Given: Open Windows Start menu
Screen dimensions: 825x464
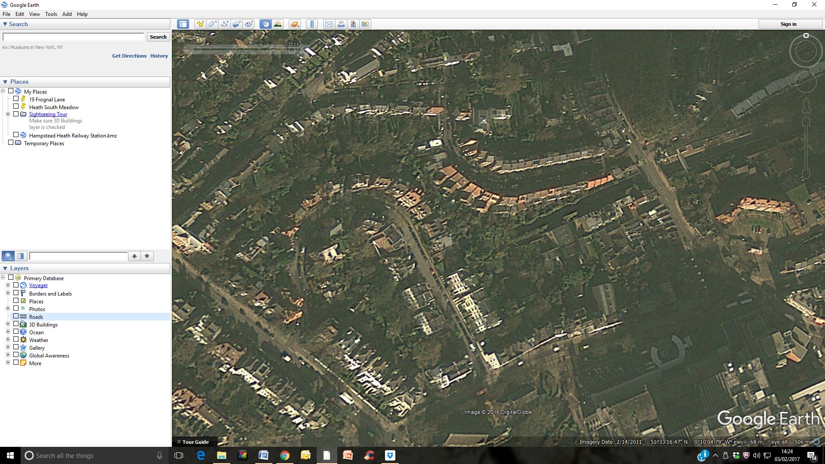Looking at the screenshot, I should coord(10,455).
